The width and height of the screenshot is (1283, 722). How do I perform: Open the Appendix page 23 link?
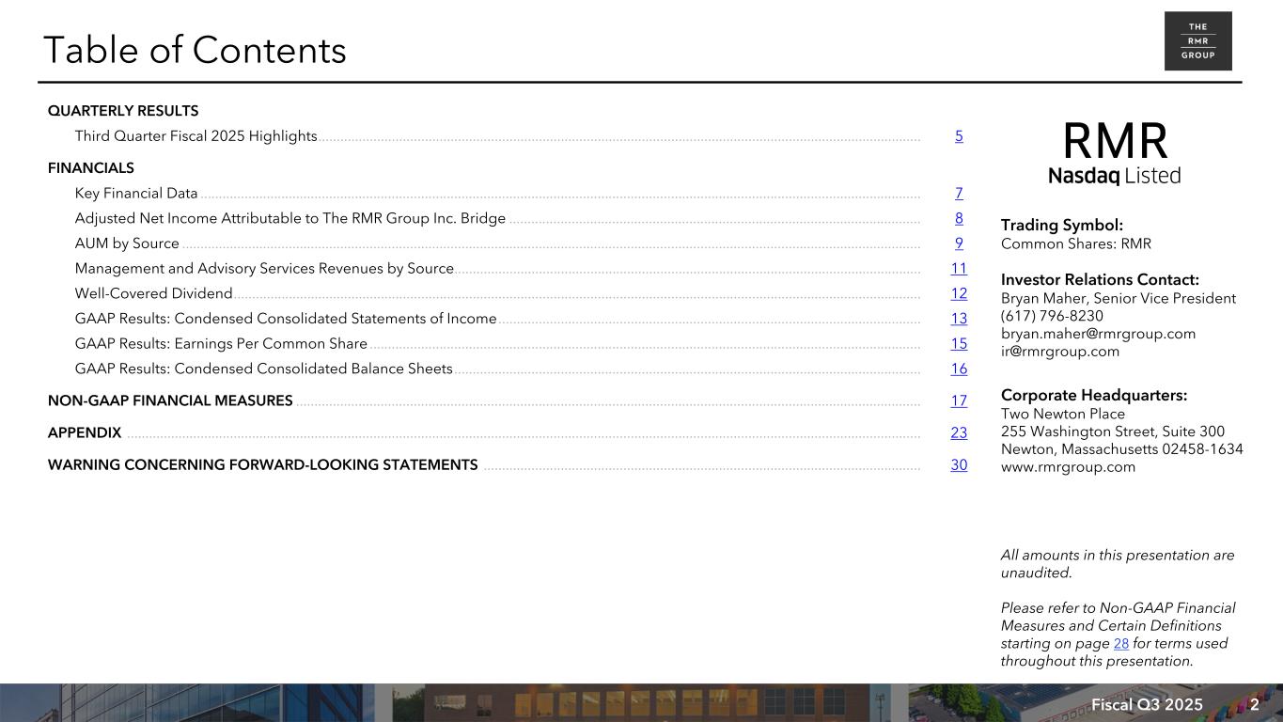(959, 433)
